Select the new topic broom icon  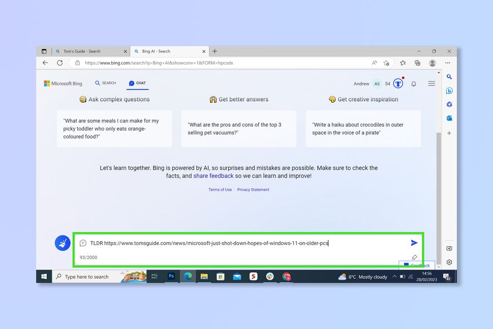(63, 243)
